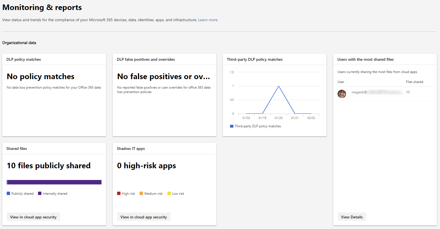Screen dimensions: 440x229
Task: Click View Details on Users with most shared files
Action: coord(352,217)
